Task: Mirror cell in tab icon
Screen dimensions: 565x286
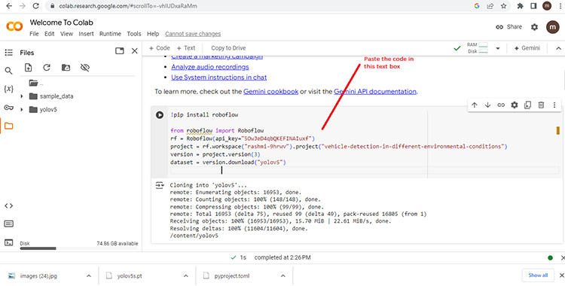Action: tap(527, 105)
